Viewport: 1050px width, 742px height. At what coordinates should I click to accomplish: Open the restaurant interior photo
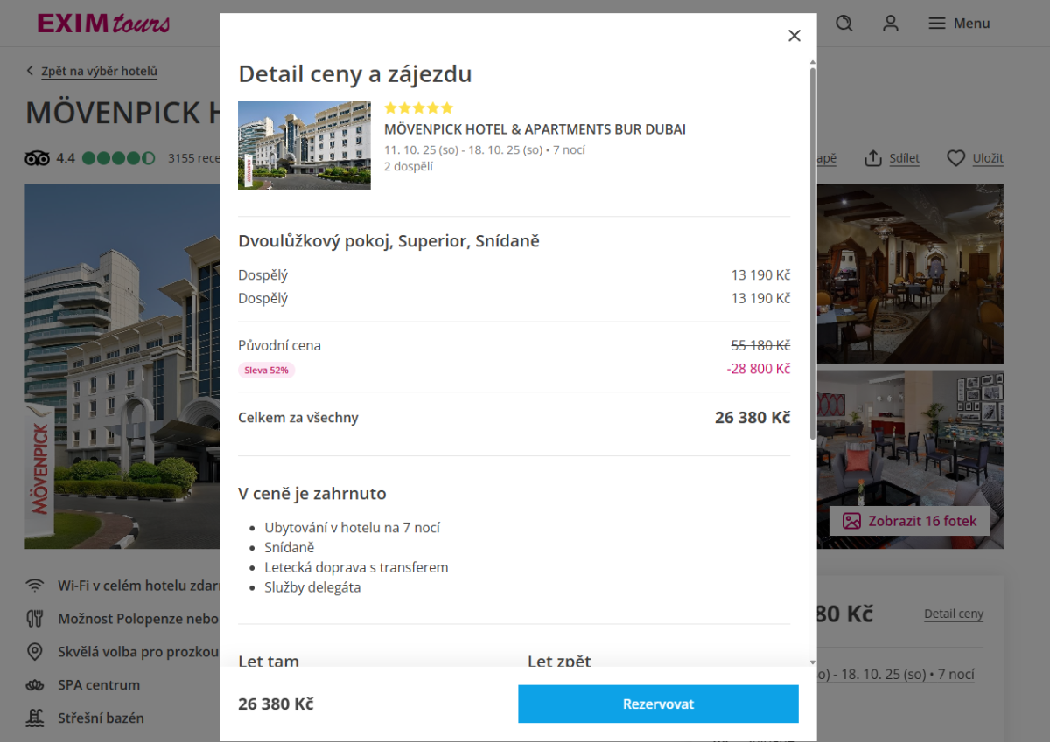(910, 273)
